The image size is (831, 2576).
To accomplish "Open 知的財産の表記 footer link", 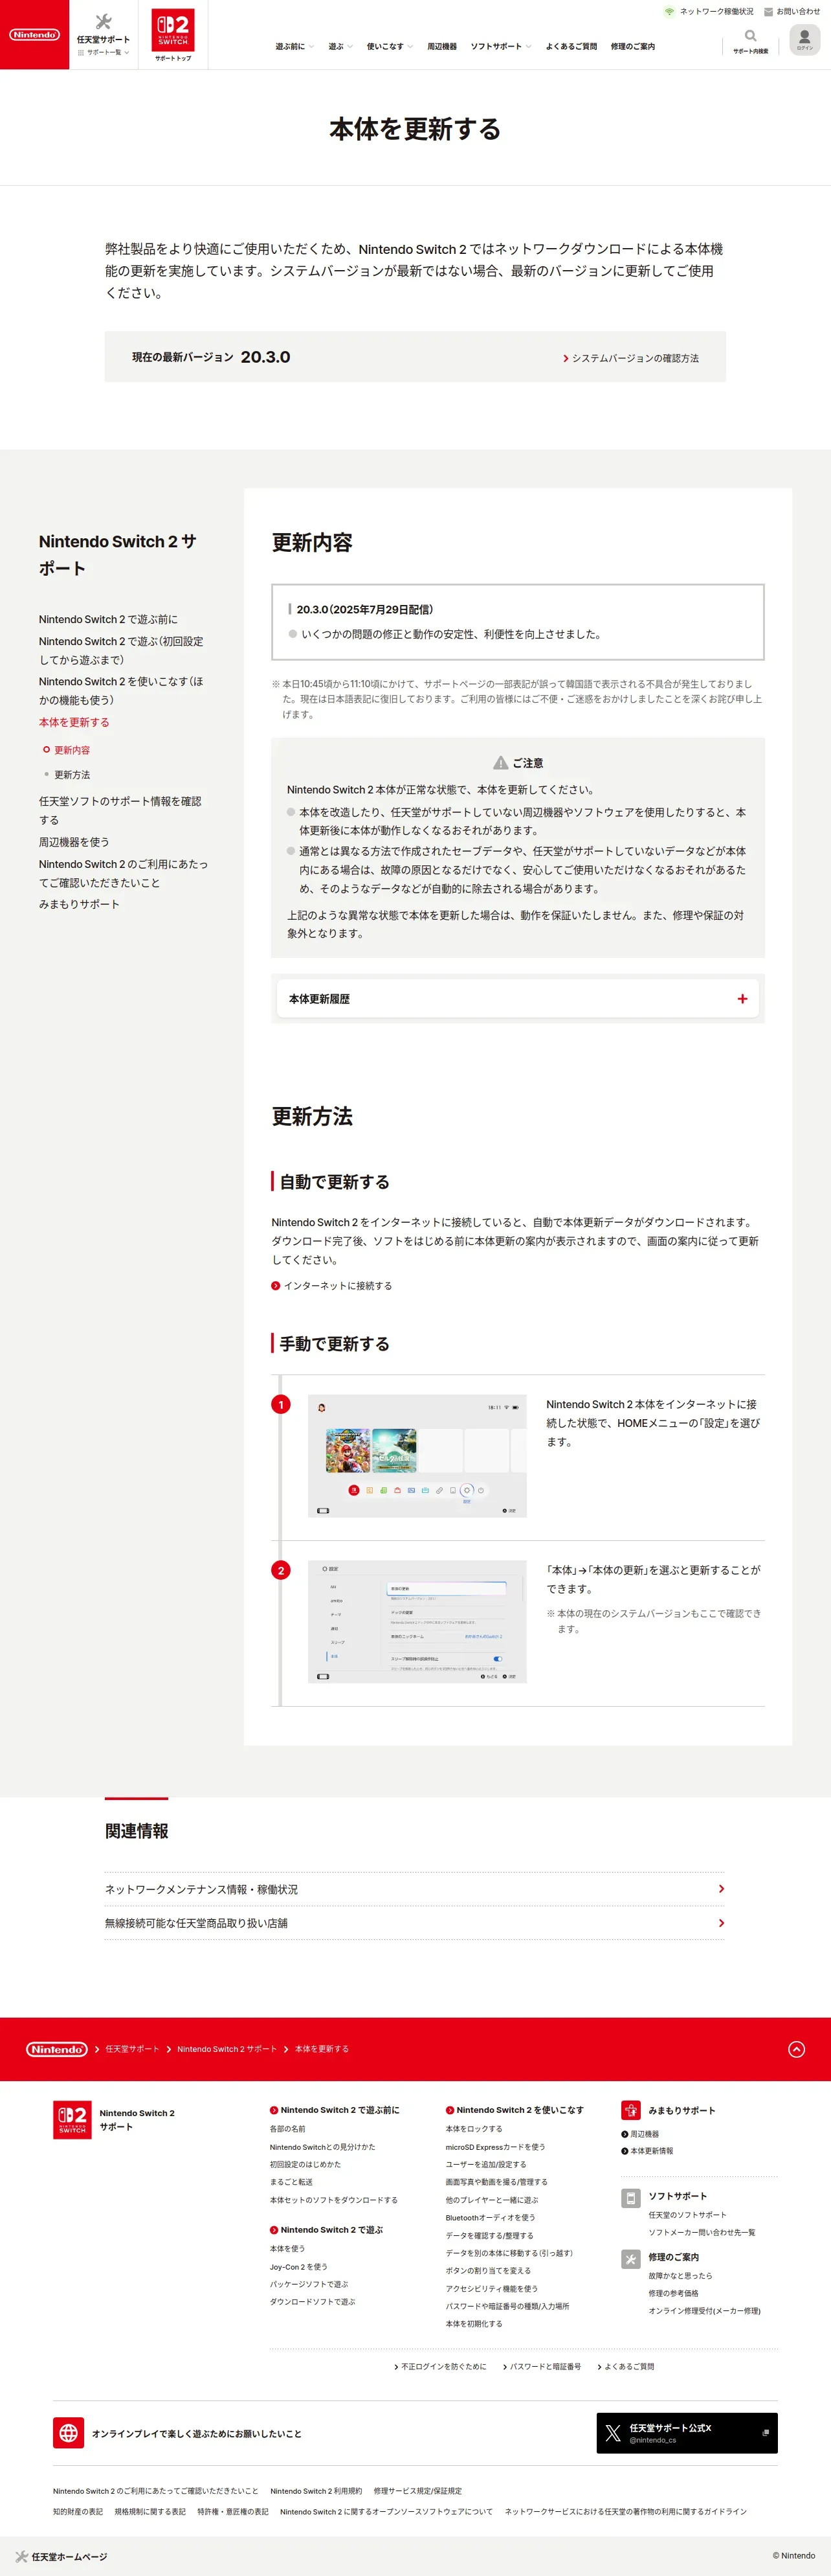I will (x=78, y=2512).
